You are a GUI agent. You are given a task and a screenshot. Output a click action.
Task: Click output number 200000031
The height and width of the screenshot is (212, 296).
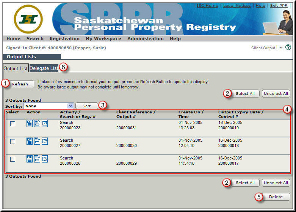pyautogui.click(x=126, y=128)
